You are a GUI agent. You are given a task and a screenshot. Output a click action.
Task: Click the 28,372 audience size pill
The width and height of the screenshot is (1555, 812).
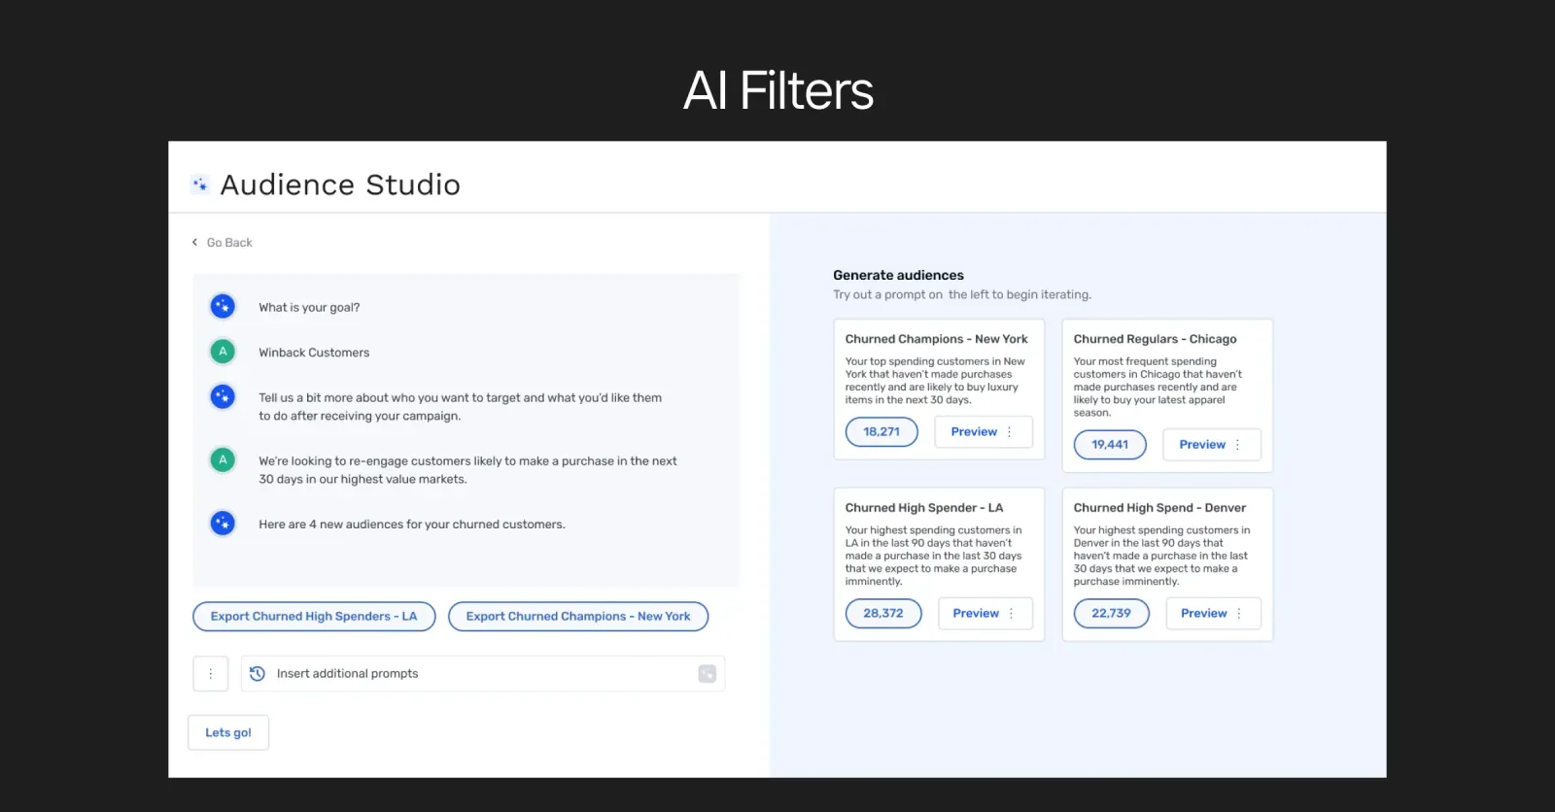point(883,613)
